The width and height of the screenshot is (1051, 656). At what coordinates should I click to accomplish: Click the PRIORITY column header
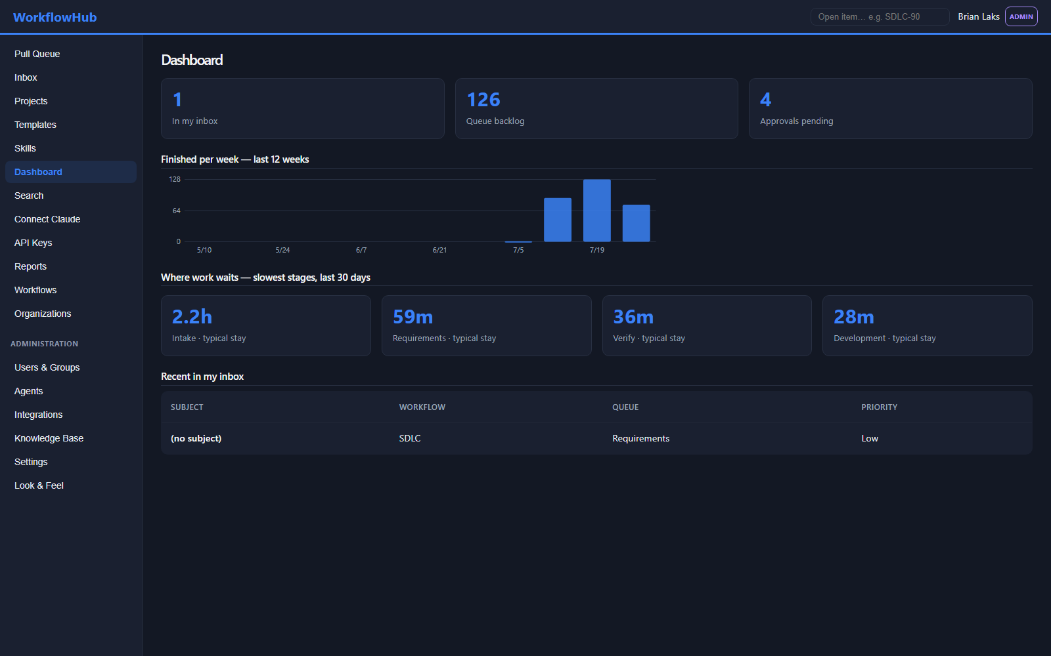point(880,407)
